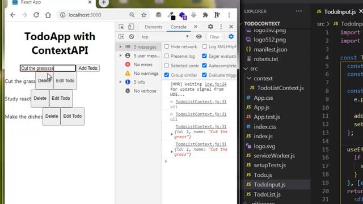Viewport: 363px width, 204px height.
Task: Click the Add Todo button
Action: tap(88, 68)
